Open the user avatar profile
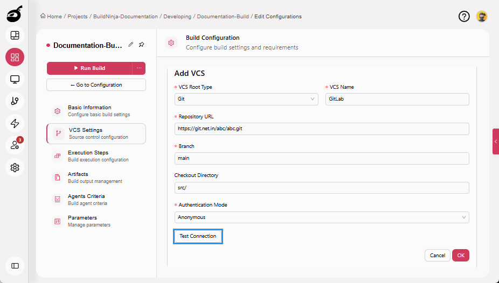The height and width of the screenshot is (283, 499). tap(482, 16)
